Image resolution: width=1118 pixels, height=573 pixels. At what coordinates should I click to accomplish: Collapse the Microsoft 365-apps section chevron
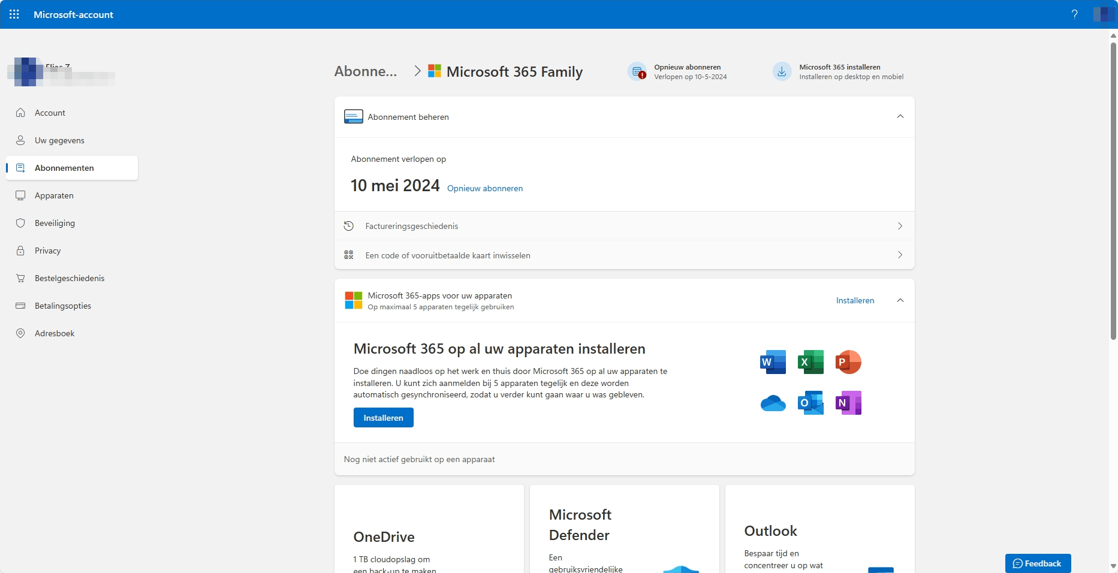(900, 300)
